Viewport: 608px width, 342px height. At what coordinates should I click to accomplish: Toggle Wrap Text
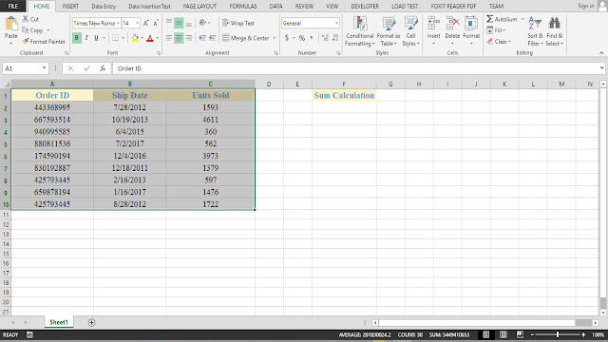pyautogui.click(x=238, y=23)
